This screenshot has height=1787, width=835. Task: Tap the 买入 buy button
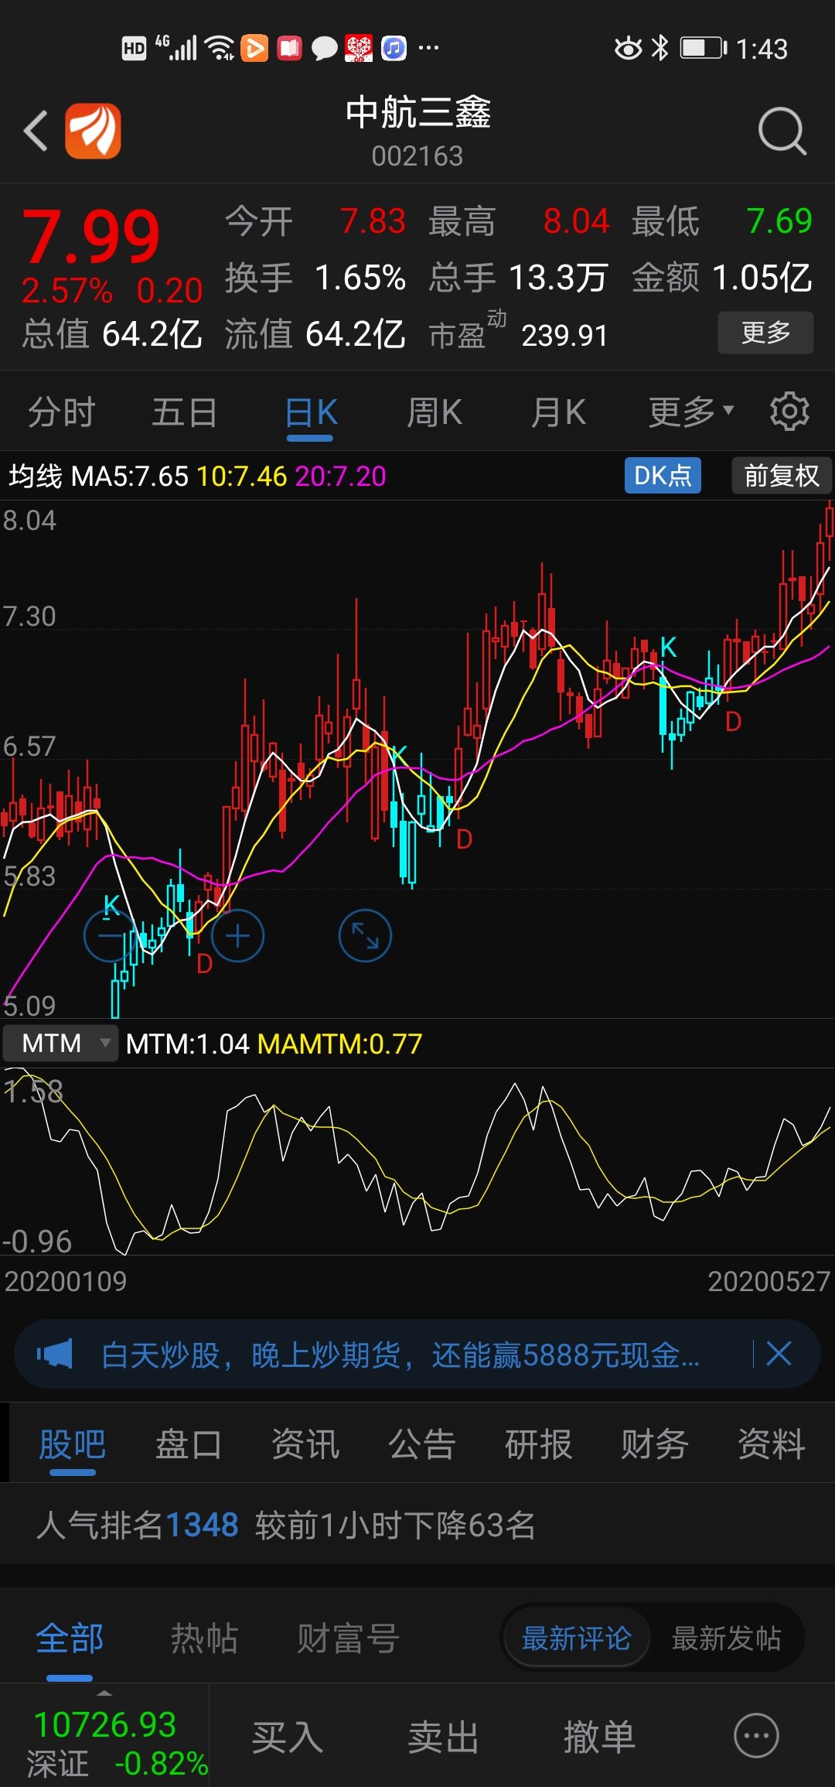[288, 1737]
